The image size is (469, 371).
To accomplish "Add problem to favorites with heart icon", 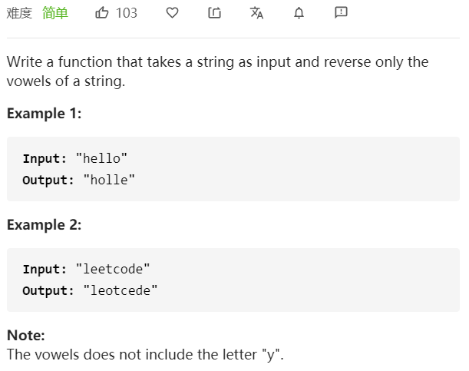I will click(172, 13).
